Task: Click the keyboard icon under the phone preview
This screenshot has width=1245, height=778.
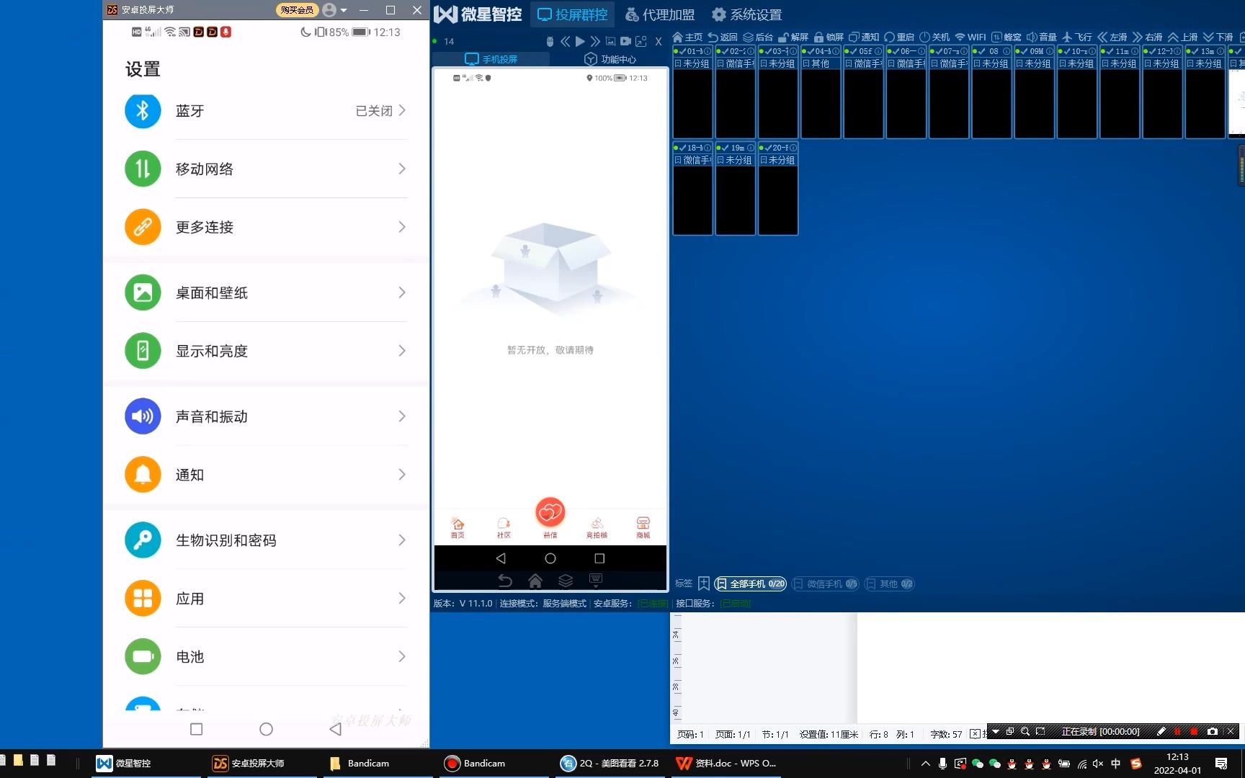Action: (596, 580)
